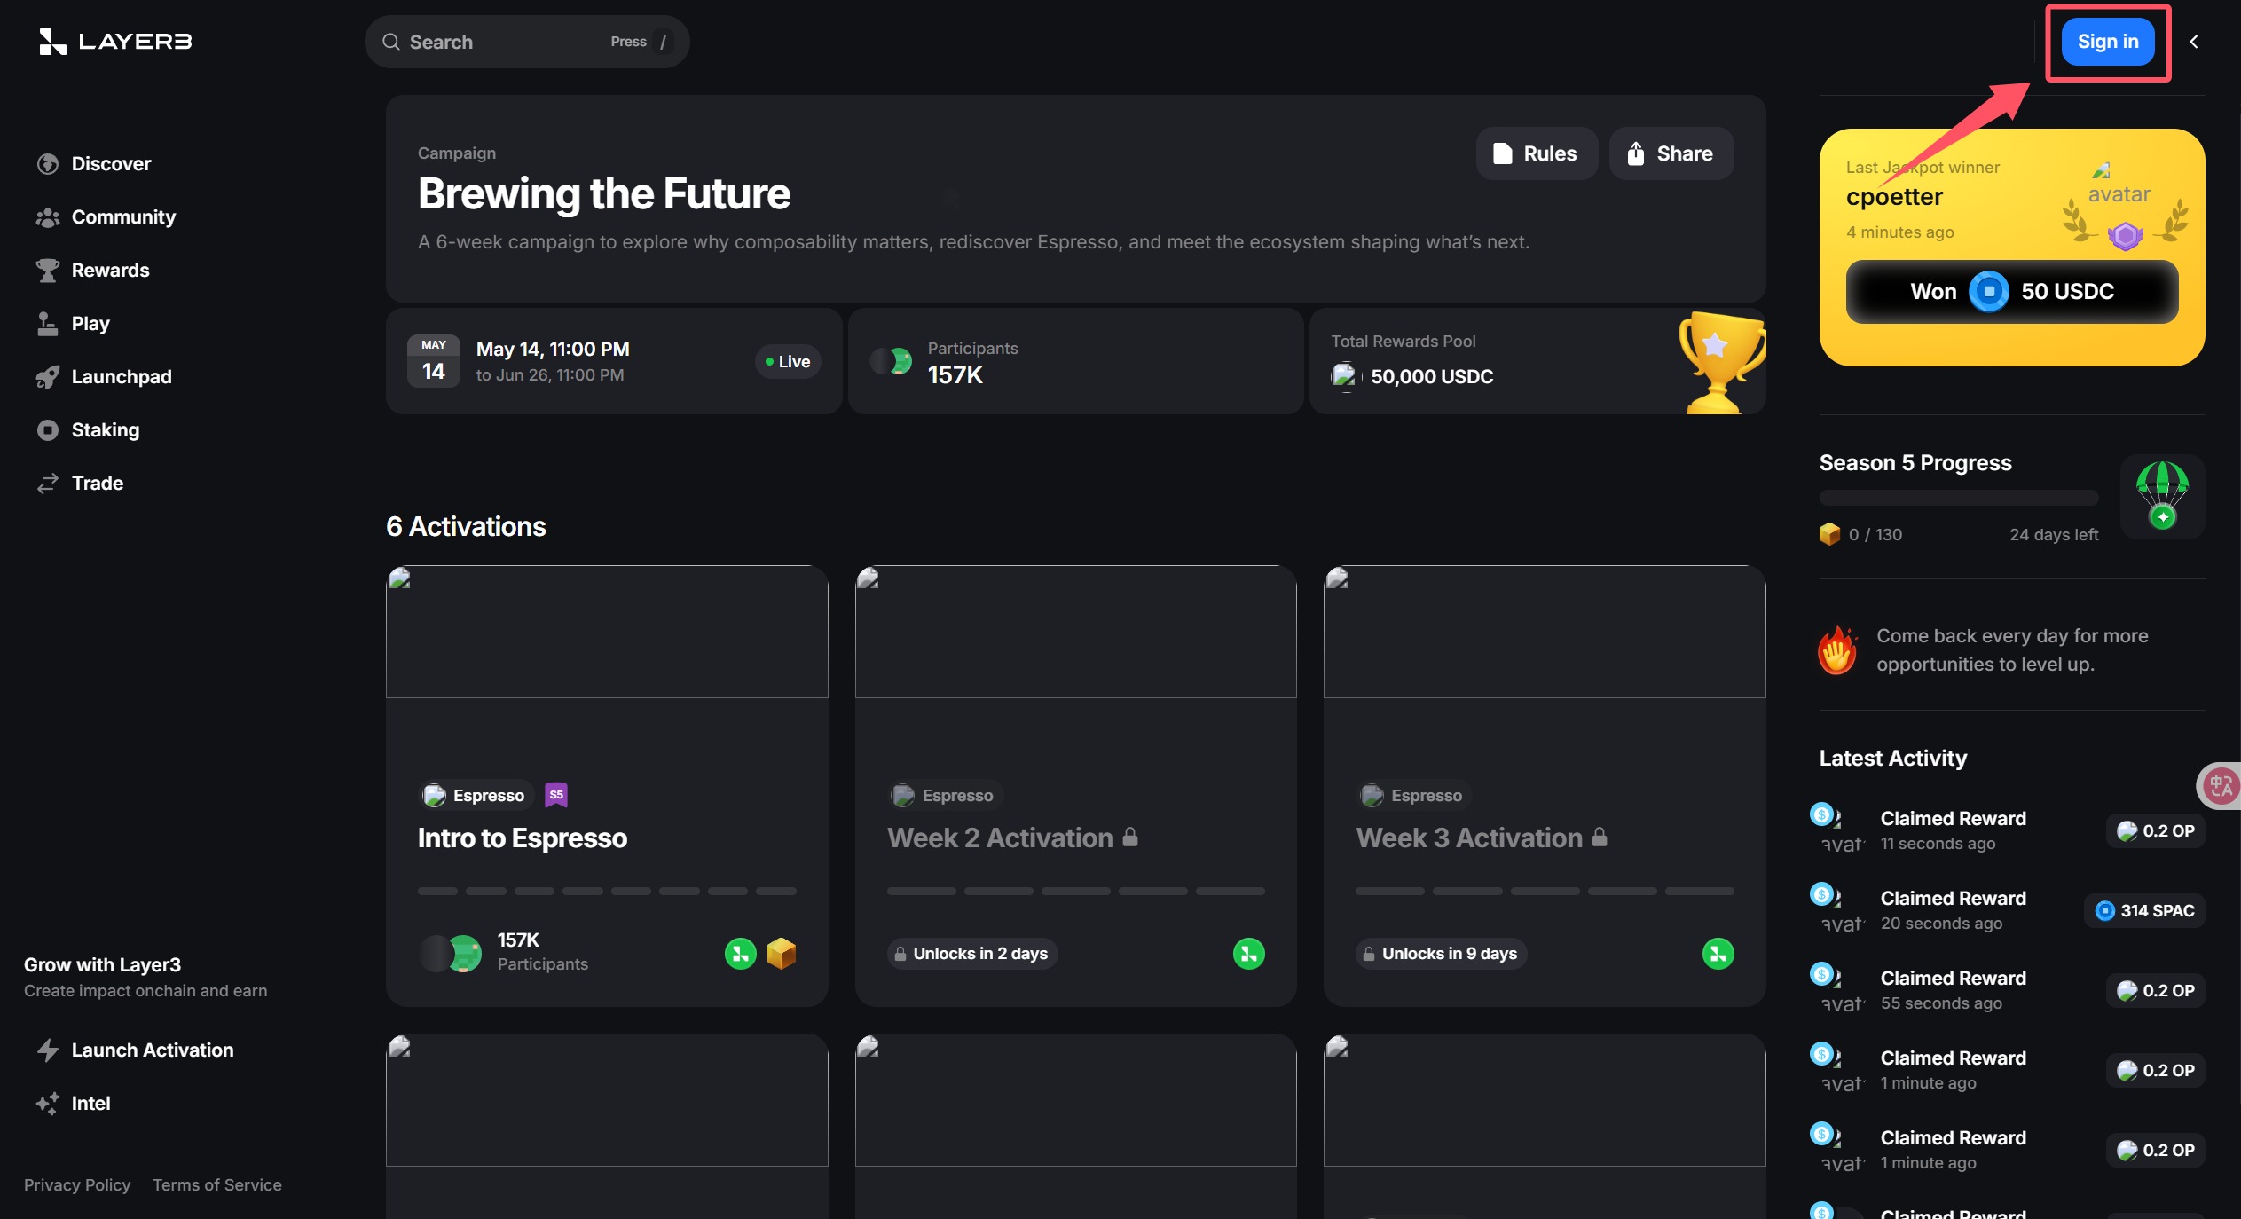Open the Community section
This screenshot has width=2241, height=1219.
(x=106, y=217)
